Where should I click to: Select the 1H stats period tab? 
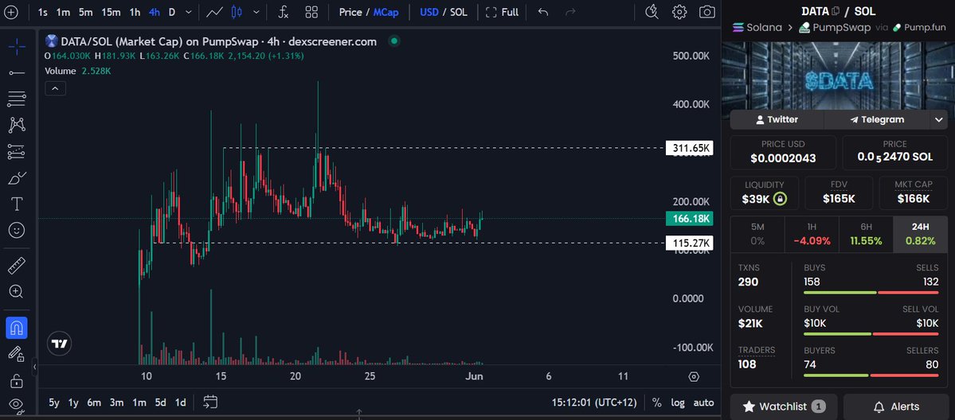[x=812, y=234]
